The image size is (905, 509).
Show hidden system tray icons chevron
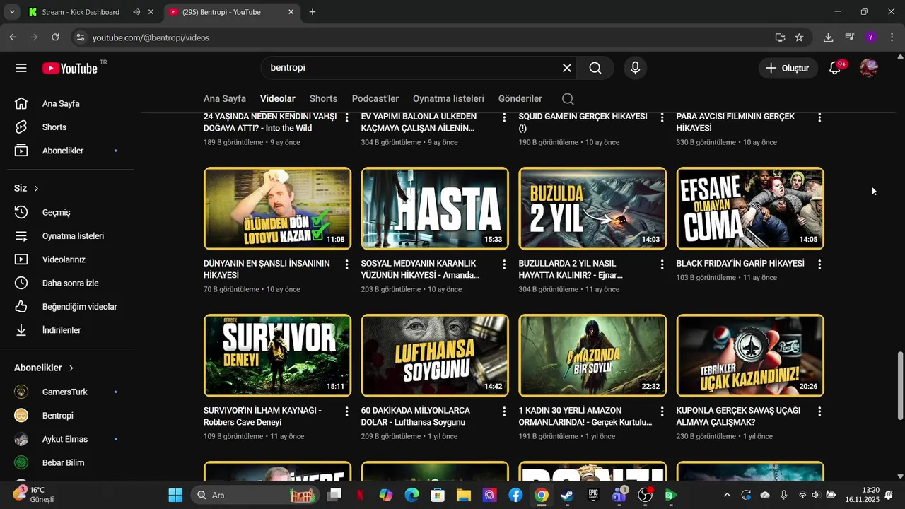(x=727, y=495)
